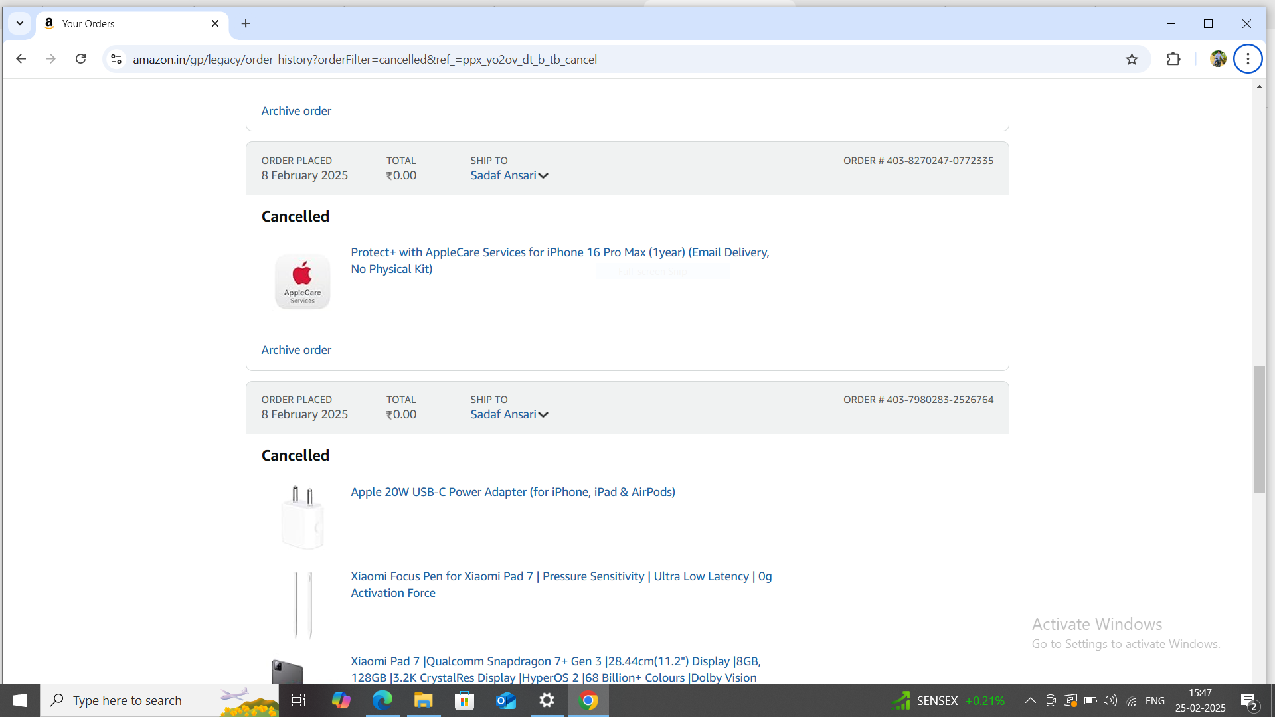Viewport: 1275px width, 717px height.
Task: Open the Chrome extensions puzzle icon
Action: (x=1173, y=59)
